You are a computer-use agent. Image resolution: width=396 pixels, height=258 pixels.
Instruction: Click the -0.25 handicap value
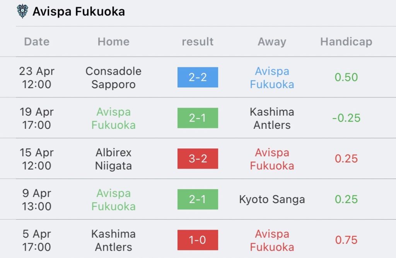[346, 118]
